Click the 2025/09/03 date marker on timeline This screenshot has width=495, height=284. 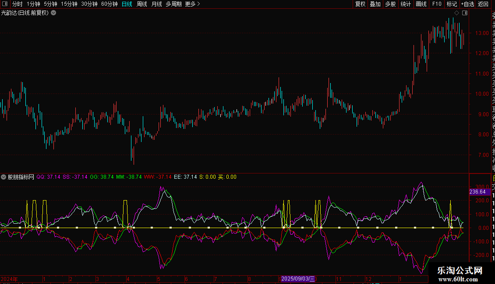pos(298,279)
